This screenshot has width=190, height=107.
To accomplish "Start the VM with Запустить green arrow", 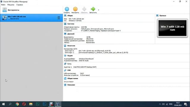I will (x=93, y=9).
